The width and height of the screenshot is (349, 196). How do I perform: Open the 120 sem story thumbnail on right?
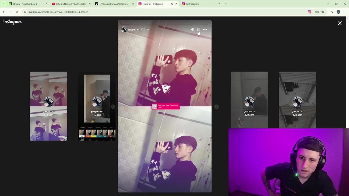249,100
